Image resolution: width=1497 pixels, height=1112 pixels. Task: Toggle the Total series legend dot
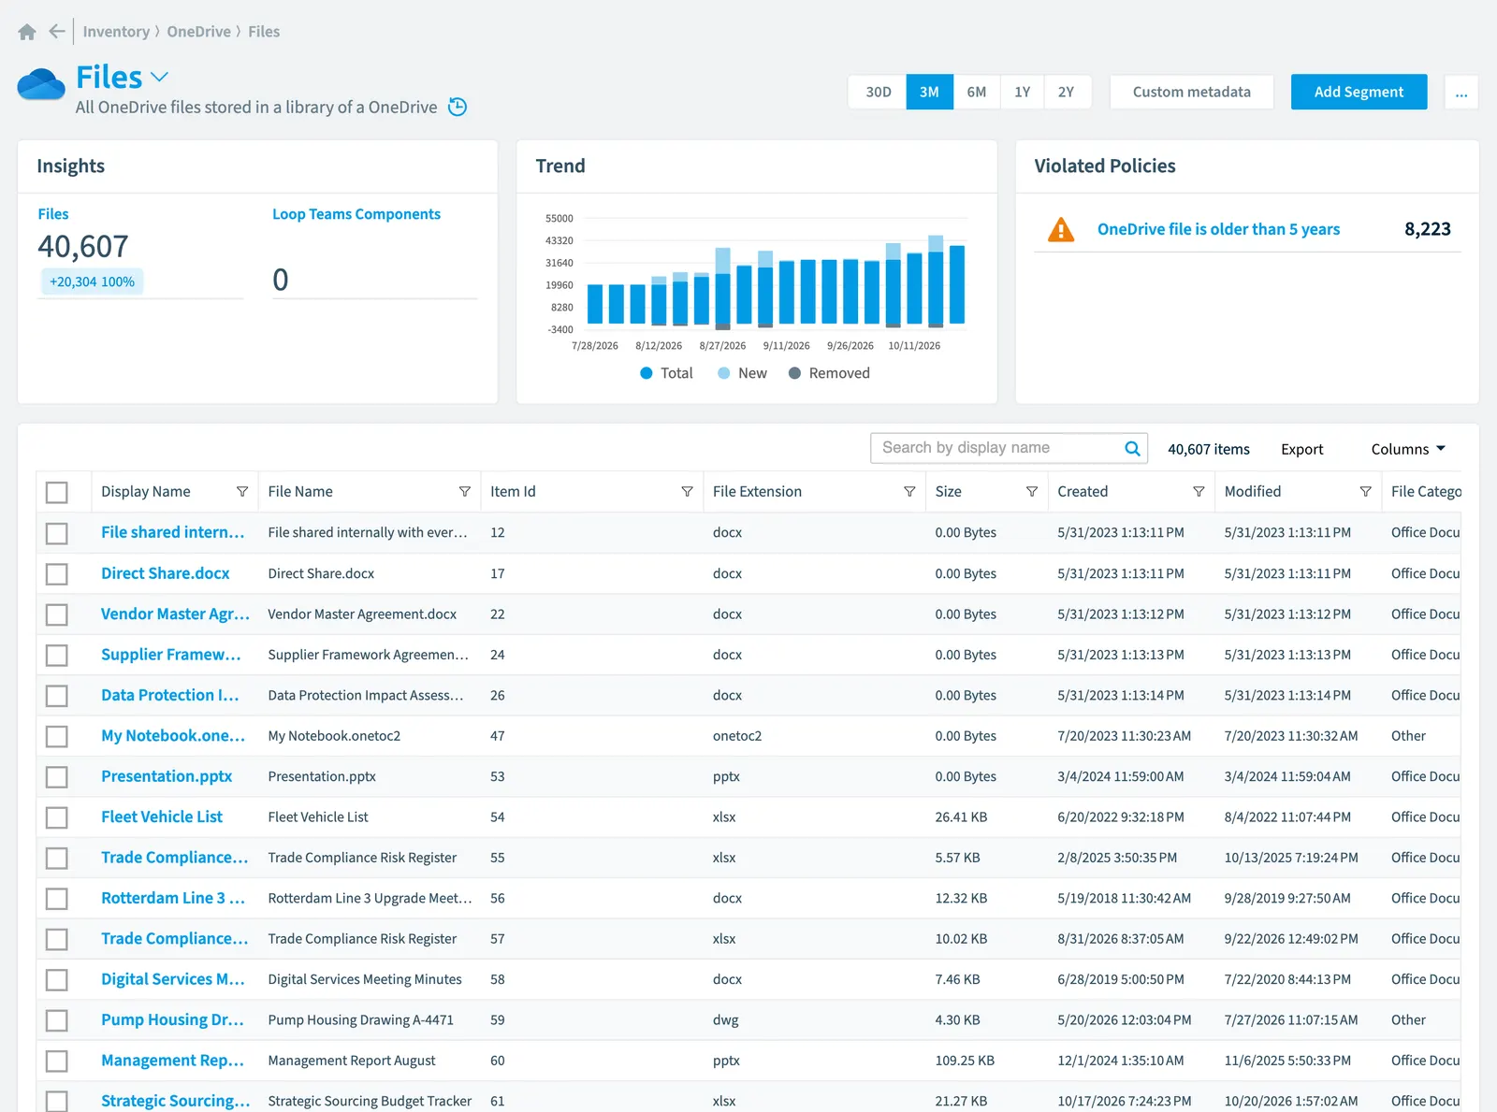point(646,373)
